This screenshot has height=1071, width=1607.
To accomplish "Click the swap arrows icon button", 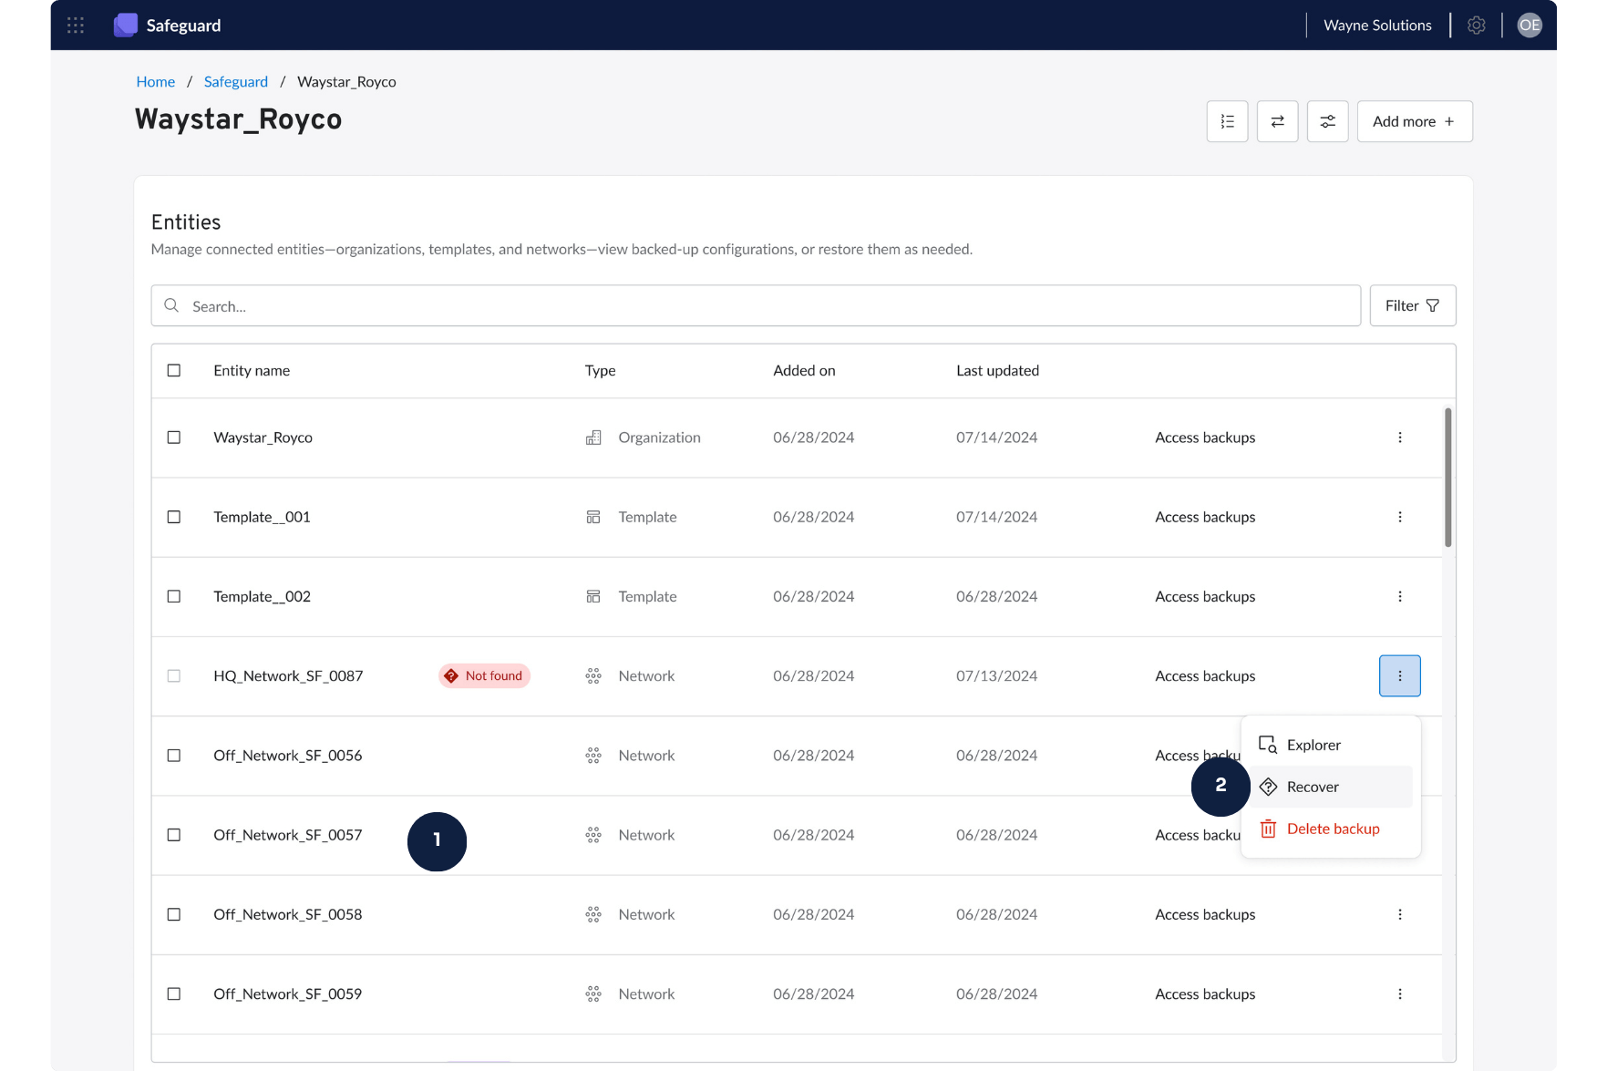I will [x=1278, y=121].
